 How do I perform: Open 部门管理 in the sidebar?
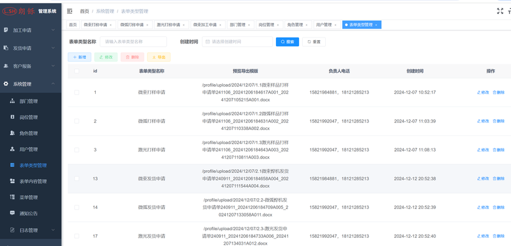point(31,101)
